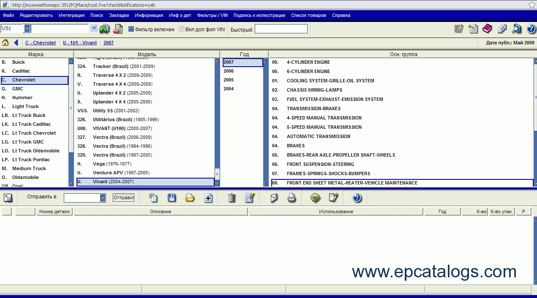This screenshot has height=298, width=537.
Task: Click the save floppy disk icon
Action: [172, 198]
